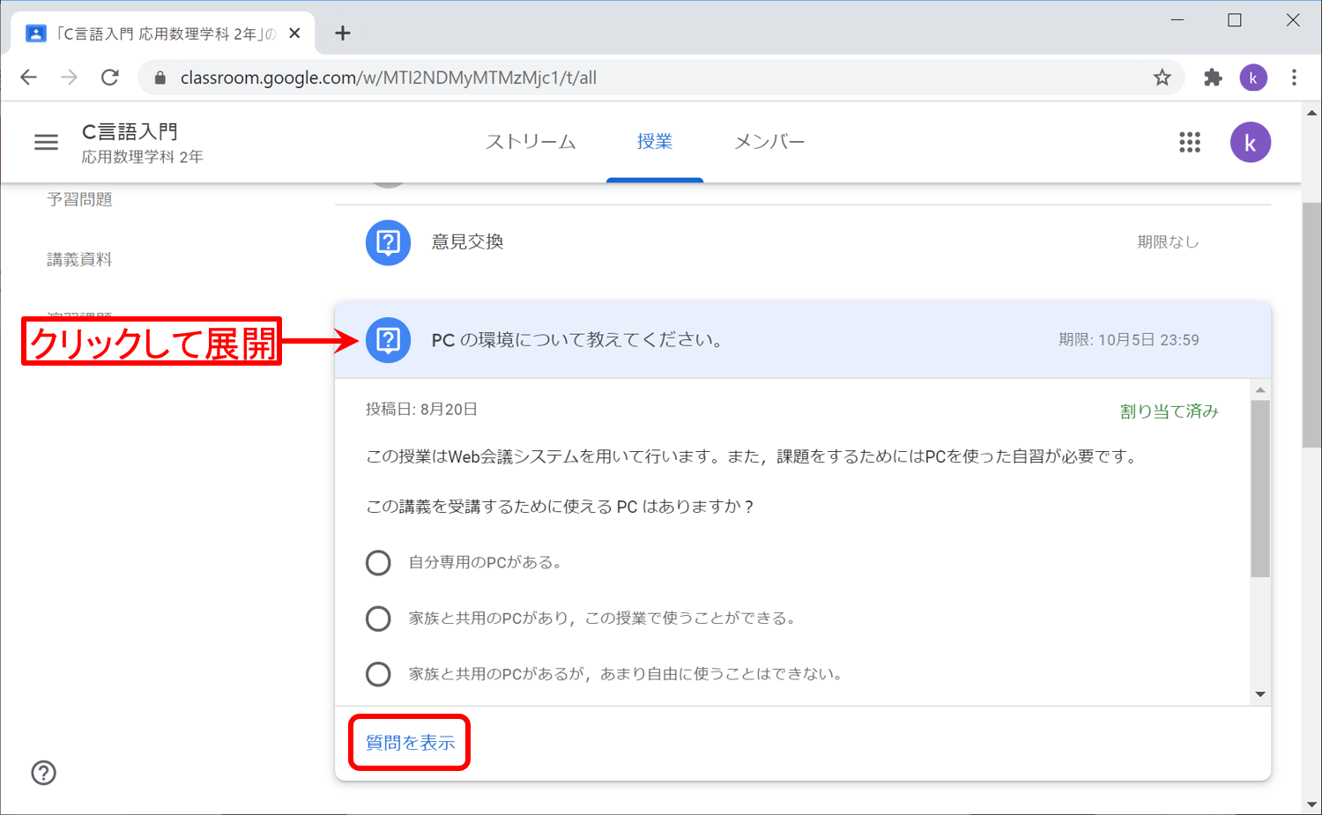1322x815 pixels.
Task: Select 講義資料 topic in sidebar
Action: (x=79, y=260)
